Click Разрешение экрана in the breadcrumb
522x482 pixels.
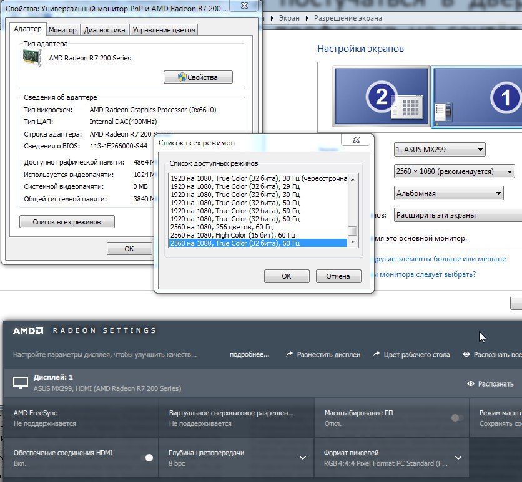click(x=348, y=18)
